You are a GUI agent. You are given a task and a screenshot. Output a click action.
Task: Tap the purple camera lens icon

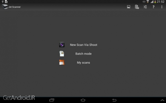(x=62, y=45)
